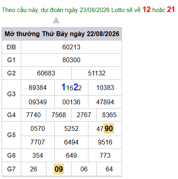Click the table header dated 22/08/2026
Screen dimensions: 178x179
coord(62,34)
